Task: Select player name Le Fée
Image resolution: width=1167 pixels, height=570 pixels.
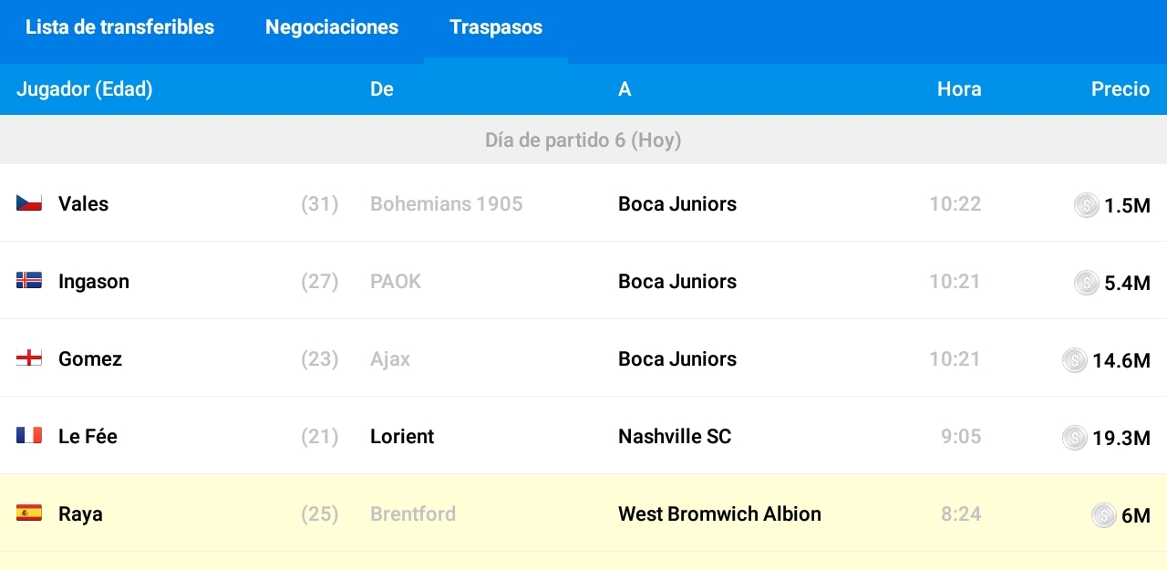Action: coord(88,437)
